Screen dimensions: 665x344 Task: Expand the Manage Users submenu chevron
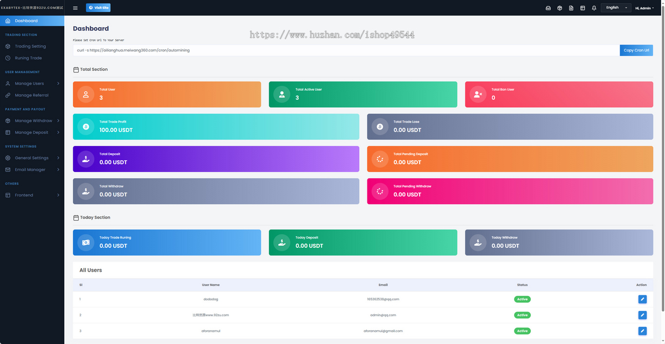coord(58,84)
